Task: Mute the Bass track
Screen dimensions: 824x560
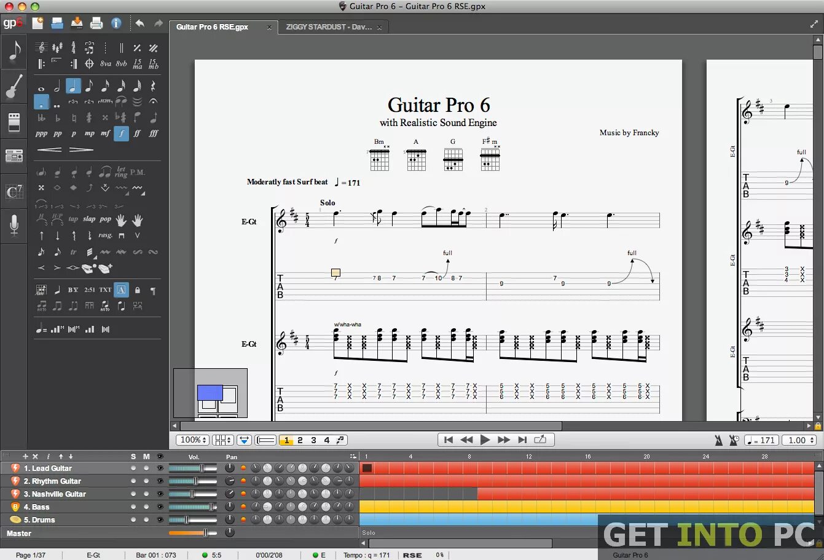Action: click(146, 507)
